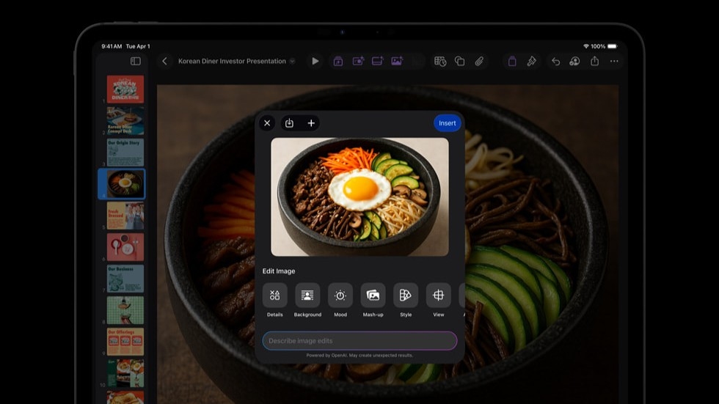Open the collaboration icon

[x=574, y=62]
